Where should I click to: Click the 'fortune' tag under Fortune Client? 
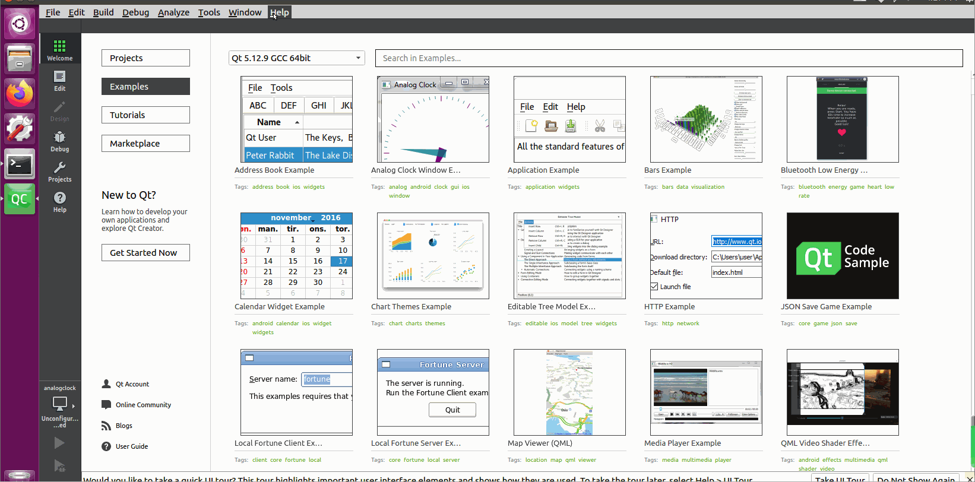295,460
